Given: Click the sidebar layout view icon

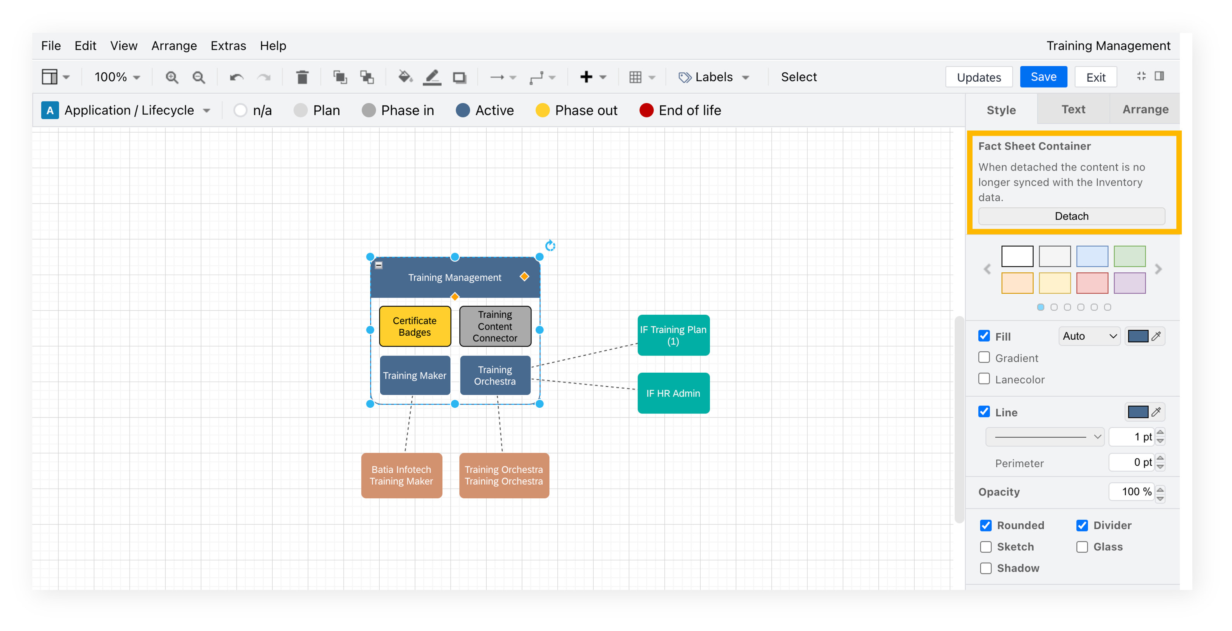Looking at the screenshot, I should (x=49, y=77).
